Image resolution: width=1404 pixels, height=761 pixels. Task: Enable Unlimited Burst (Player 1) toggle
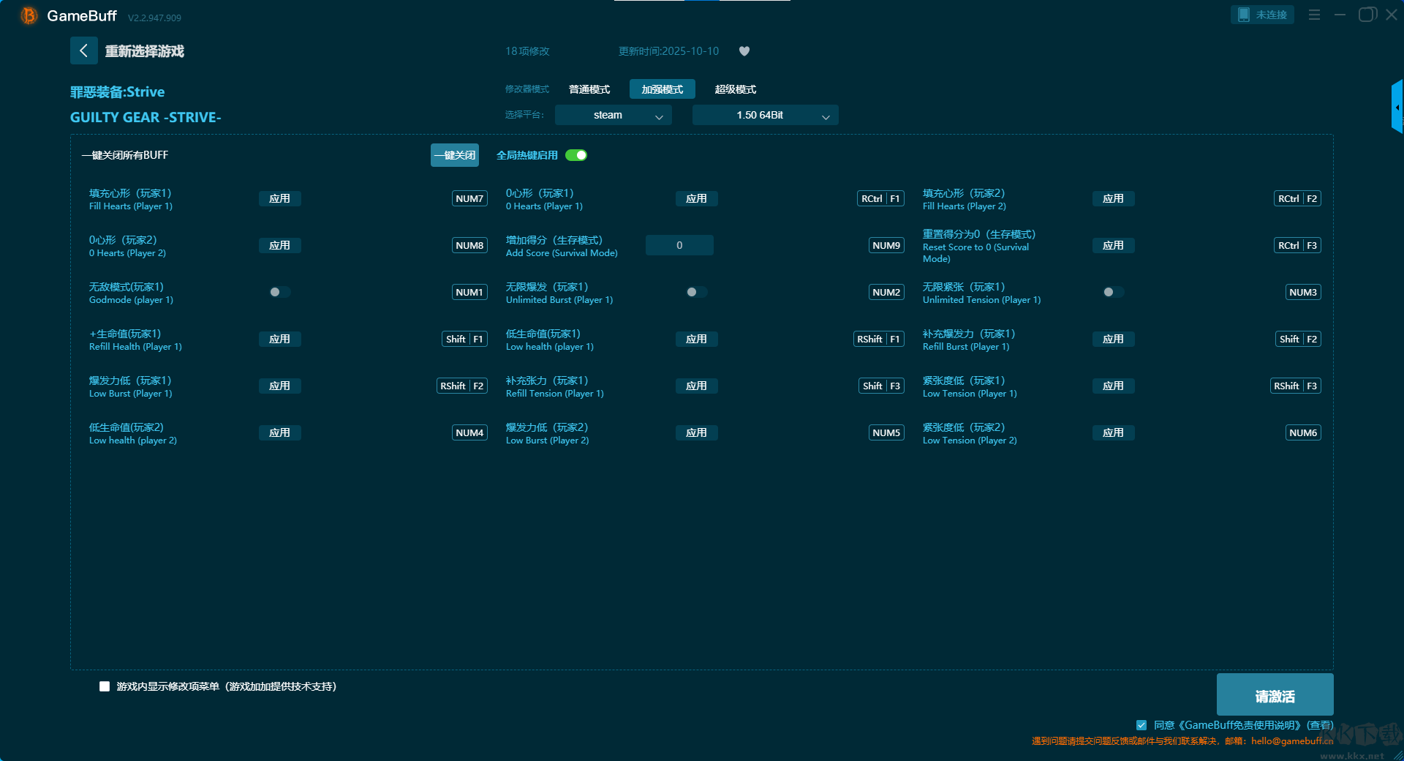696,292
